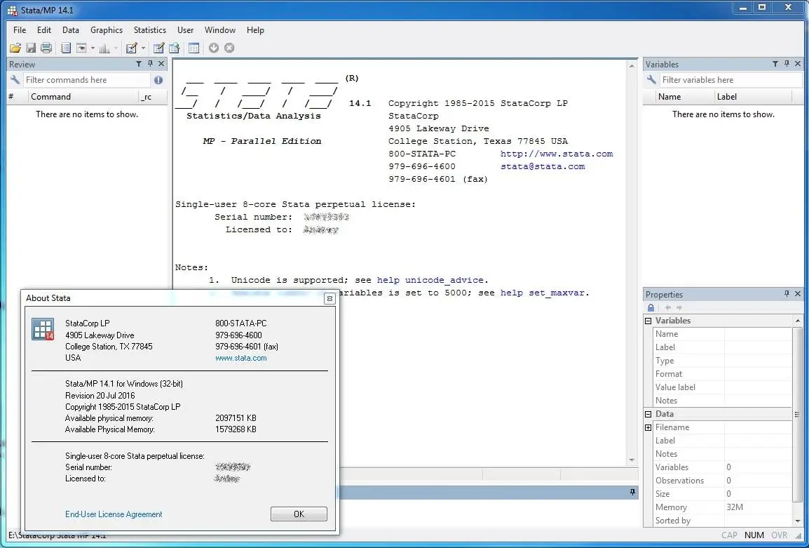809x548 pixels.
Task: Click the down-arrow More toolbar icon
Action: pyautogui.click(x=214, y=48)
